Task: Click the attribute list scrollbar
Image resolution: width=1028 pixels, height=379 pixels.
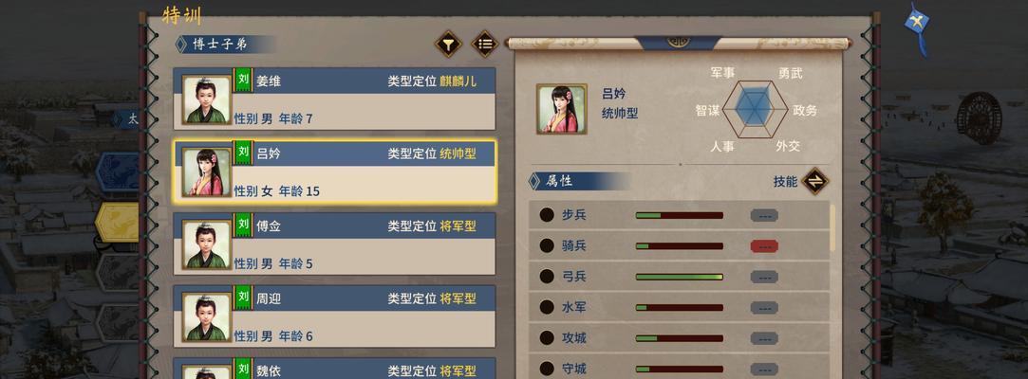Action: click(x=832, y=227)
